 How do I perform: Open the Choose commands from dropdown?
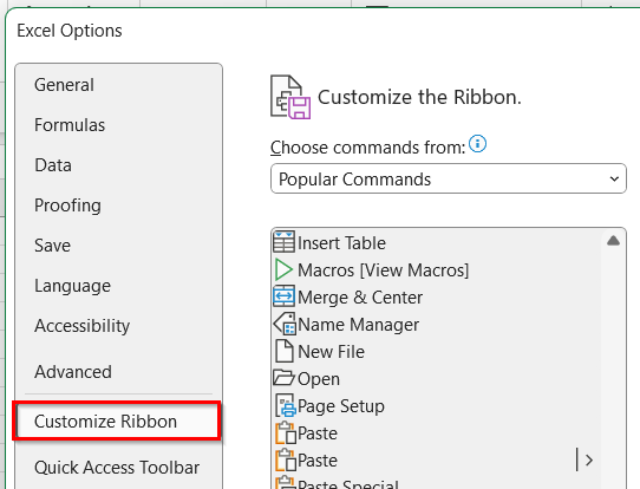click(448, 179)
